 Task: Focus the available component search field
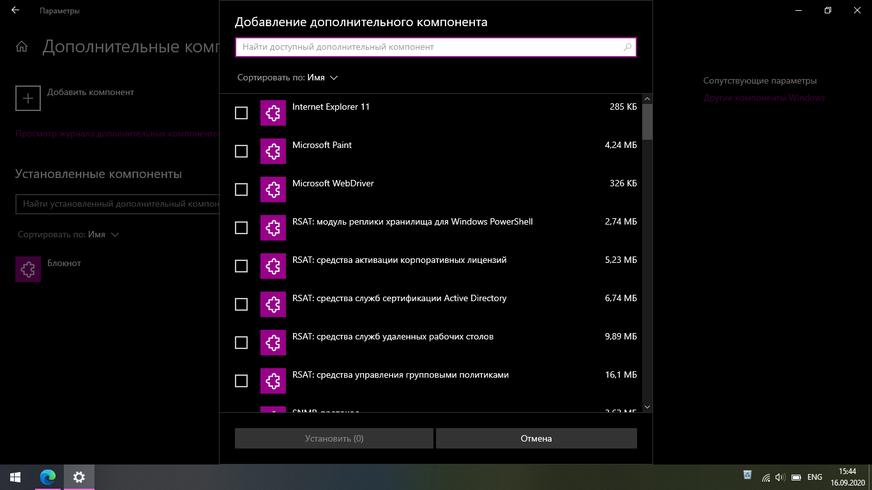[436, 47]
